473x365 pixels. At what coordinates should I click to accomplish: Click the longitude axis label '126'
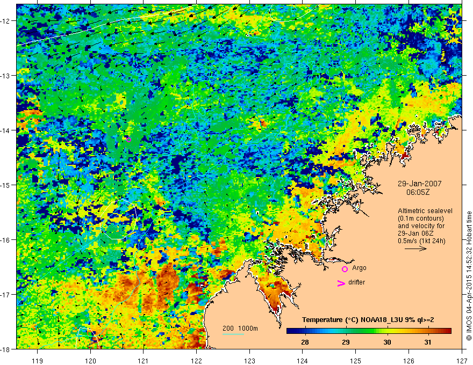coord(408,361)
